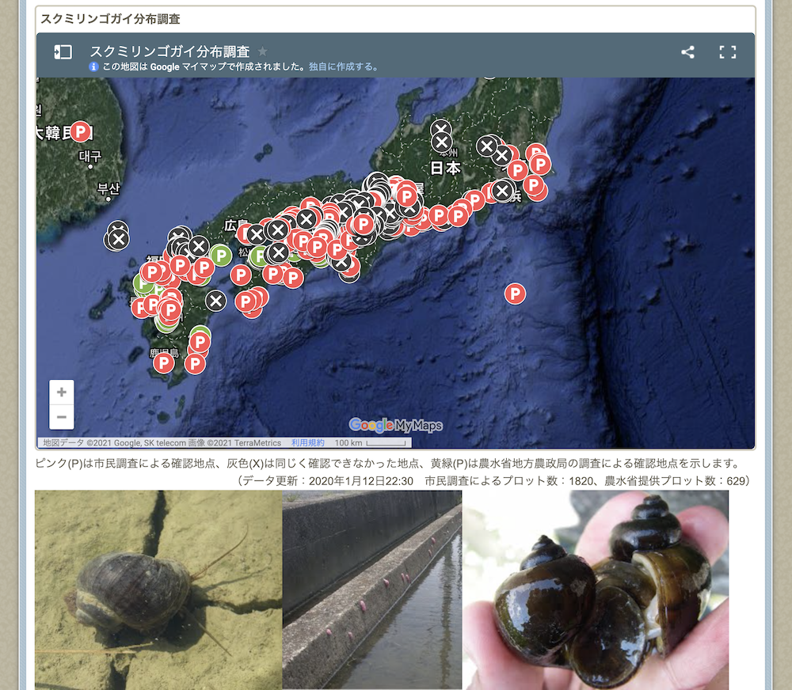
Task: Zoom in on the map
Action: point(61,392)
